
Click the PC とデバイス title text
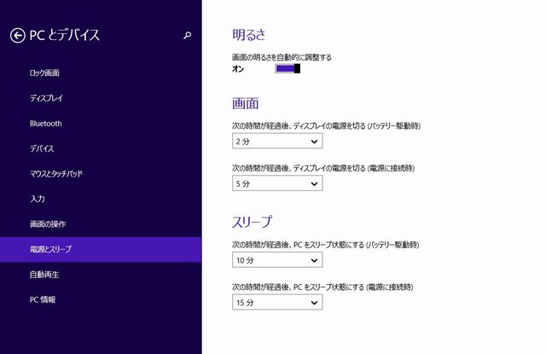click(65, 35)
